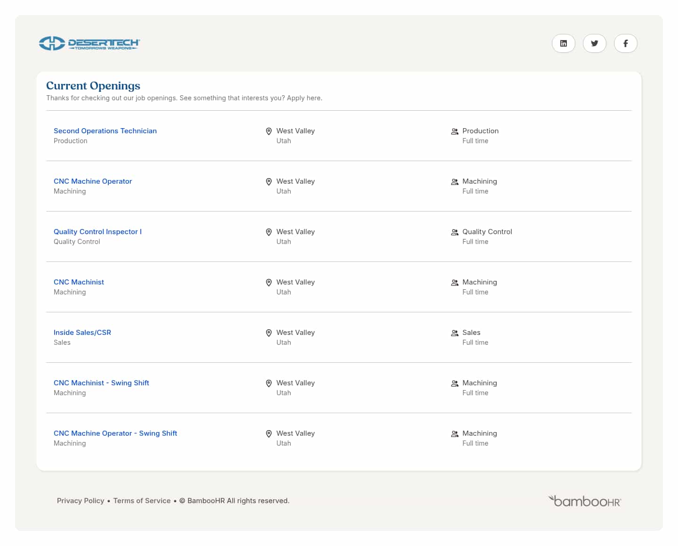The height and width of the screenshot is (546, 678).
Task: Open Quality Control Inspector I posting
Action: pyautogui.click(x=97, y=232)
